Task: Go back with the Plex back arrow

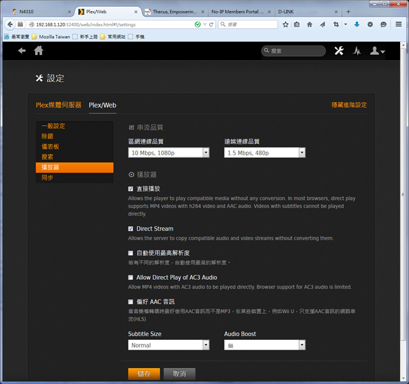Action: click(x=22, y=50)
